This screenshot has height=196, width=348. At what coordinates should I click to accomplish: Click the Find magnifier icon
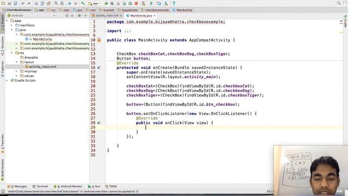pyautogui.click(x=56, y=3)
